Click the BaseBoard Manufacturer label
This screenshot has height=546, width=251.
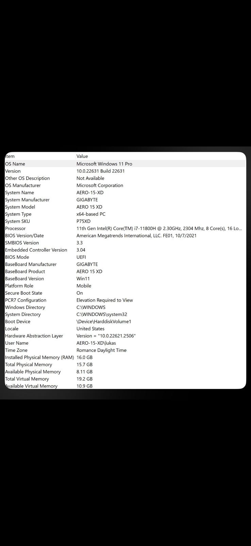31,264
